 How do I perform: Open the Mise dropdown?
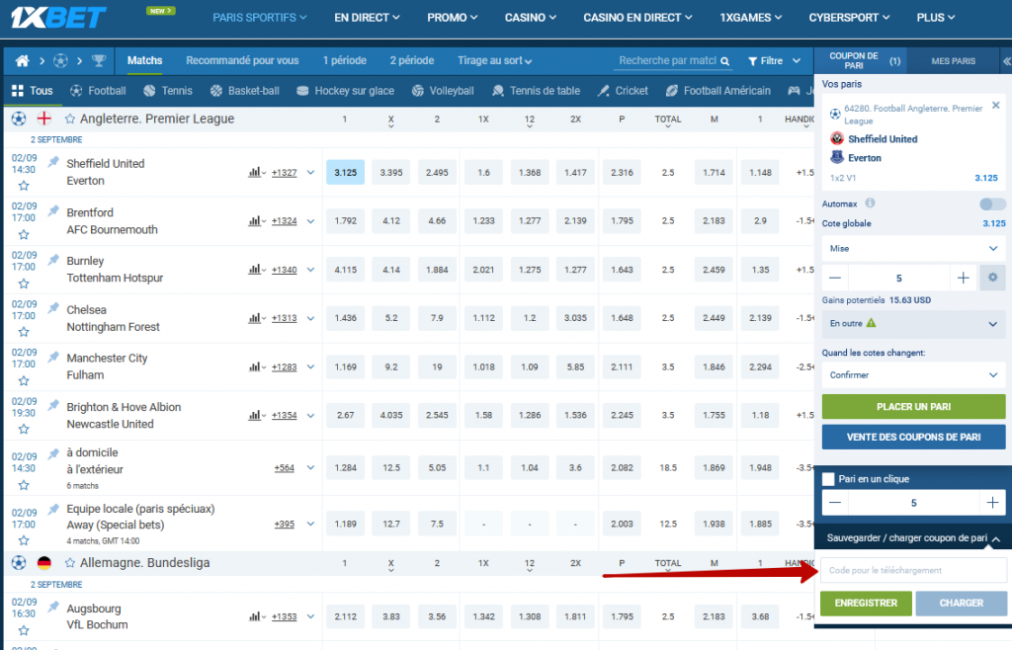click(913, 248)
